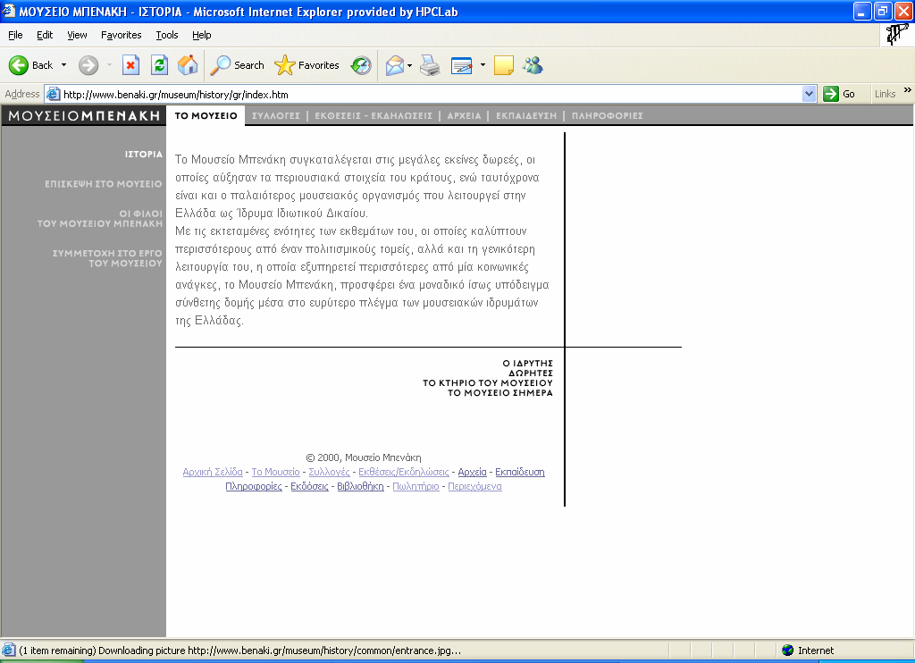Stop page loading with red X icon

tap(130, 65)
